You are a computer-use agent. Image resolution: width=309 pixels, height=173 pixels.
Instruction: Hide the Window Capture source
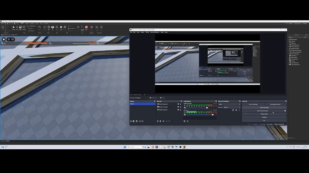click(178, 107)
